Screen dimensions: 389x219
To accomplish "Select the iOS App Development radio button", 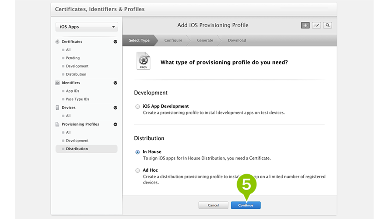I will click(x=137, y=106).
